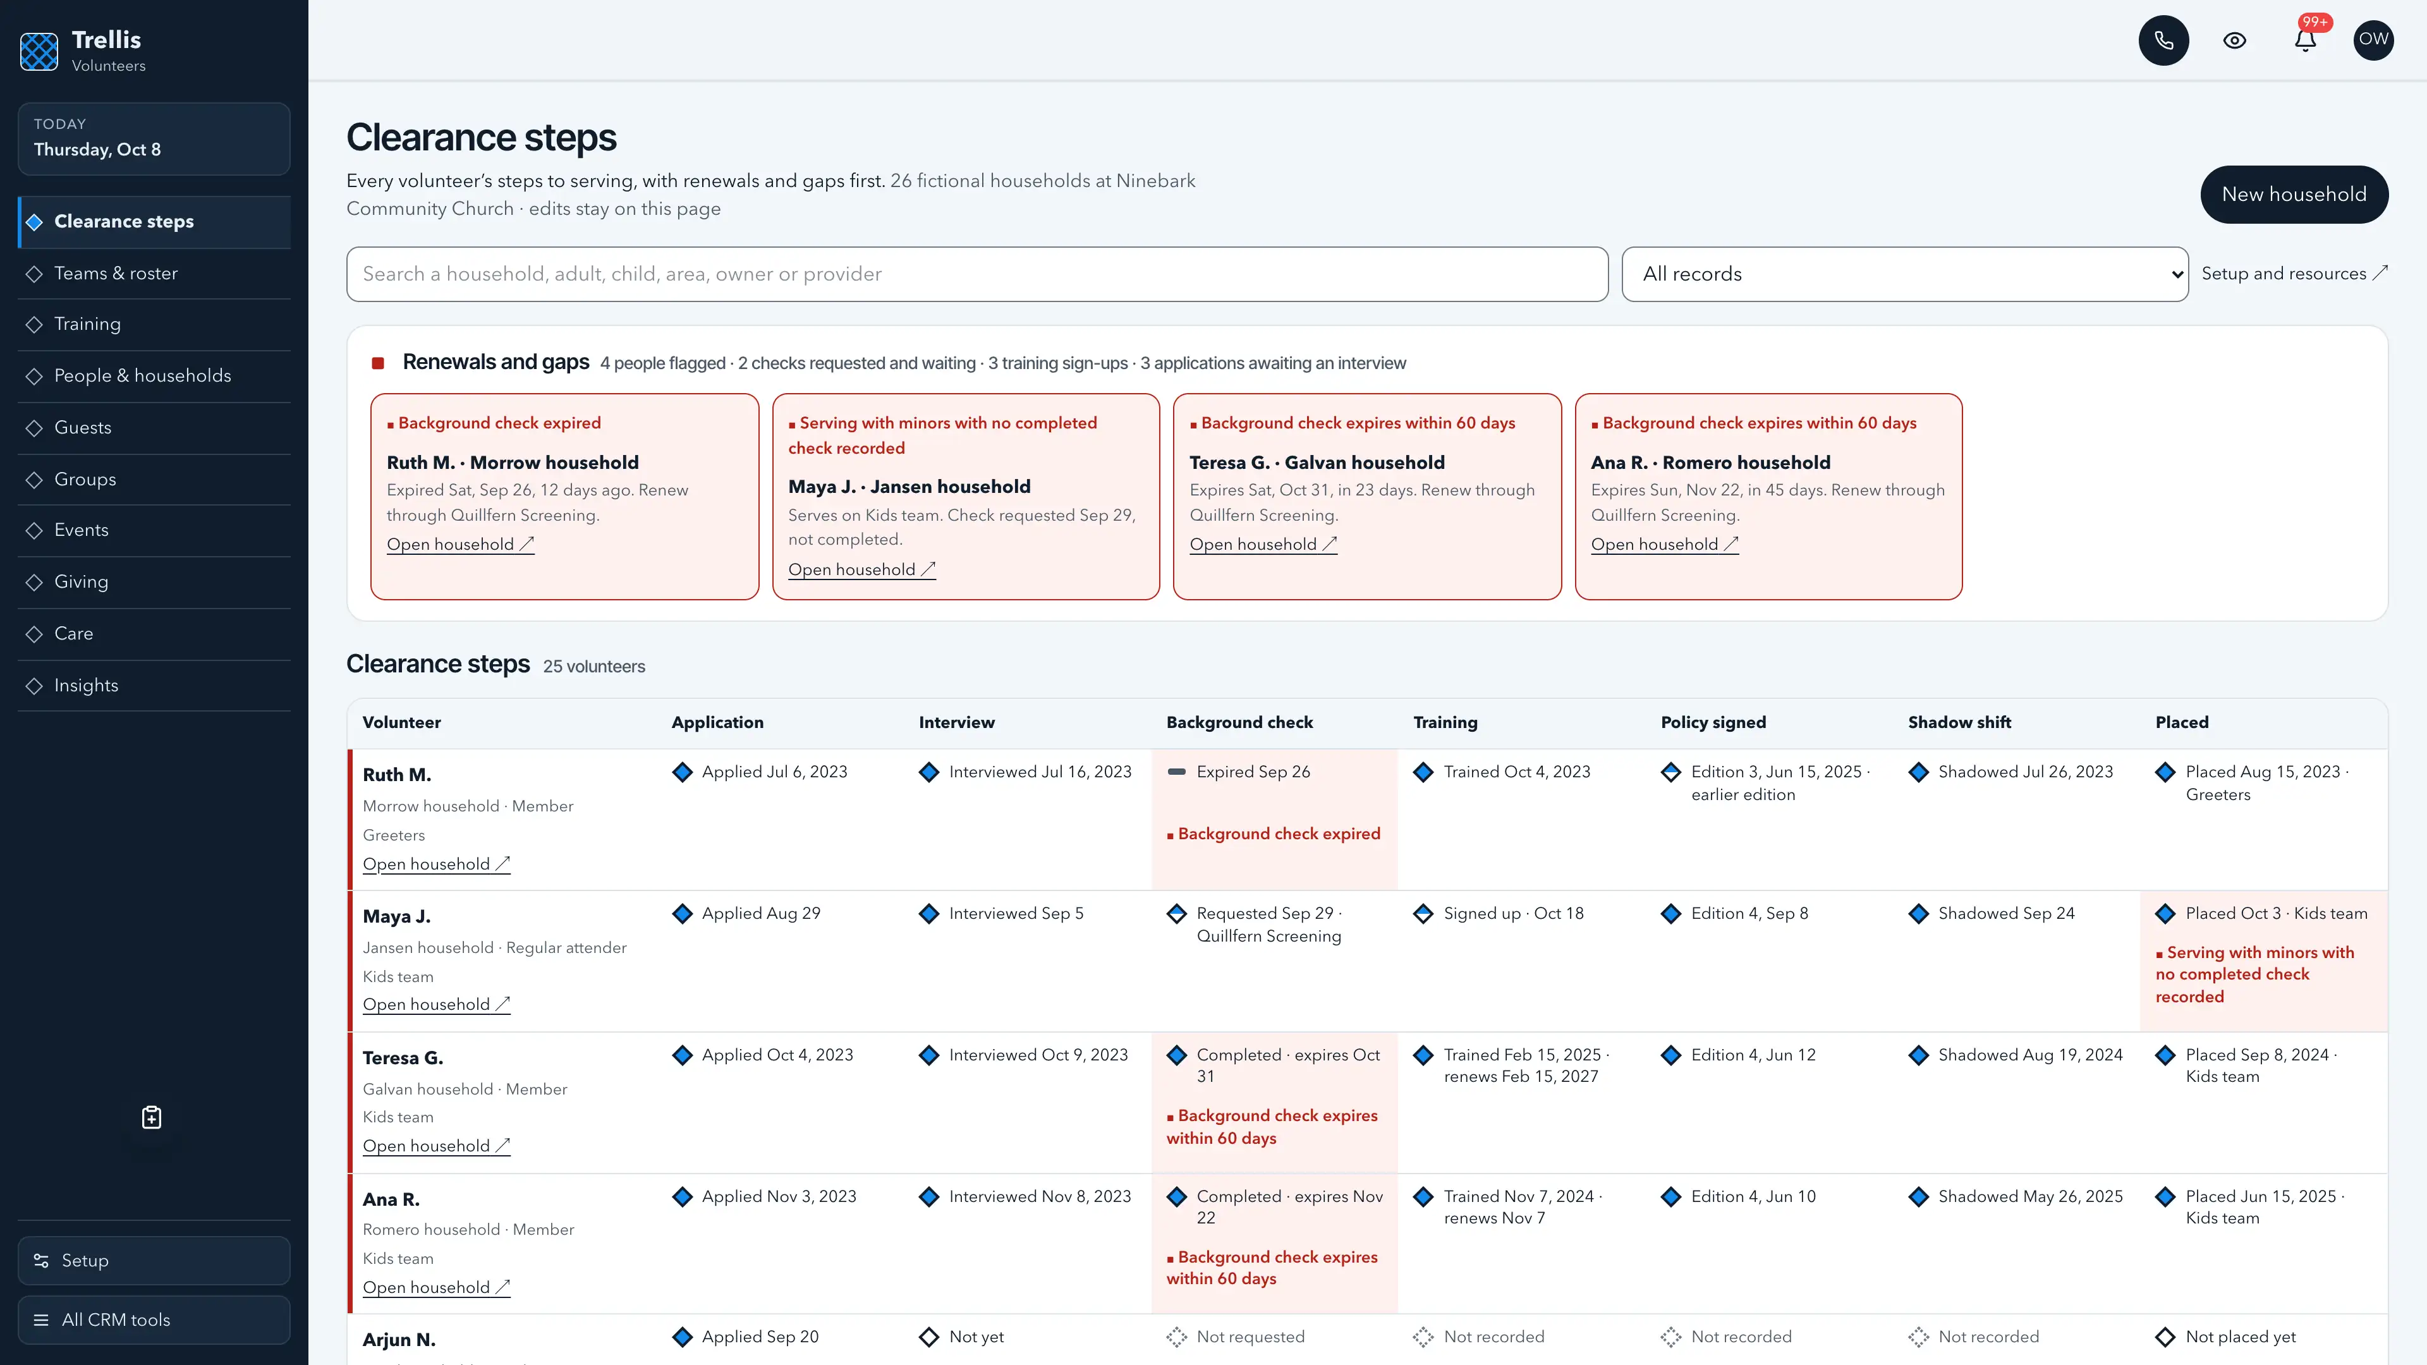This screenshot has width=2427, height=1365.
Task: Click the Setup sliders icon
Action: 42,1261
